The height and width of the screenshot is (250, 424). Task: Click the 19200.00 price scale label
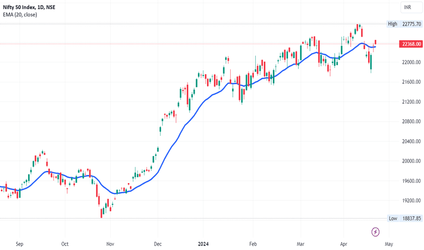(411, 200)
